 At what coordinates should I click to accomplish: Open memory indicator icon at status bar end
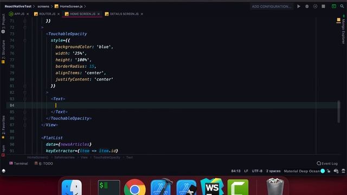(343, 171)
